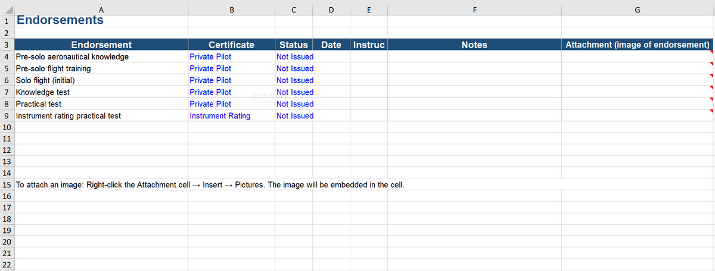Select Instrument rating practical test cell
The width and height of the screenshot is (715, 271).
[101, 116]
